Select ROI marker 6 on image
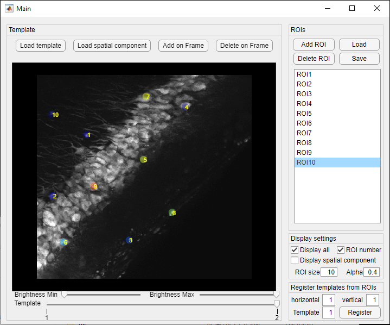Image resolution: width=390 pixels, height=325 pixels. pyautogui.click(x=64, y=242)
